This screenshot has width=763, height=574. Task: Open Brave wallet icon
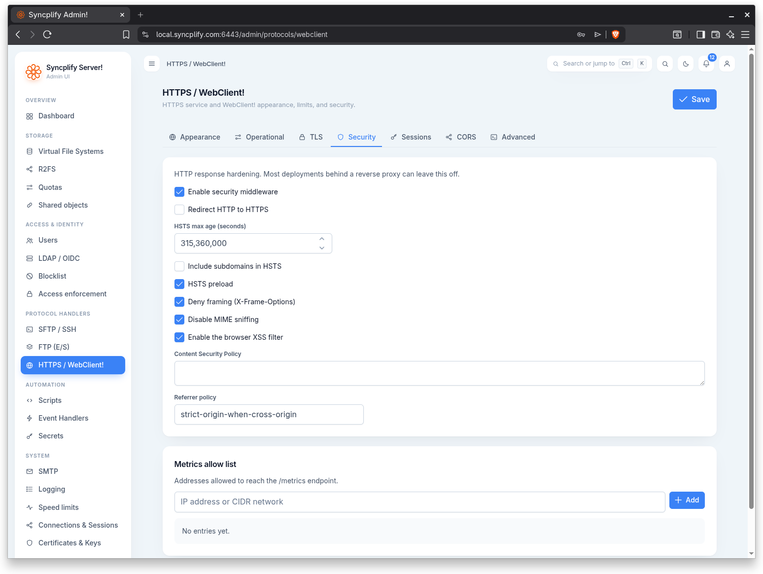[x=716, y=35]
